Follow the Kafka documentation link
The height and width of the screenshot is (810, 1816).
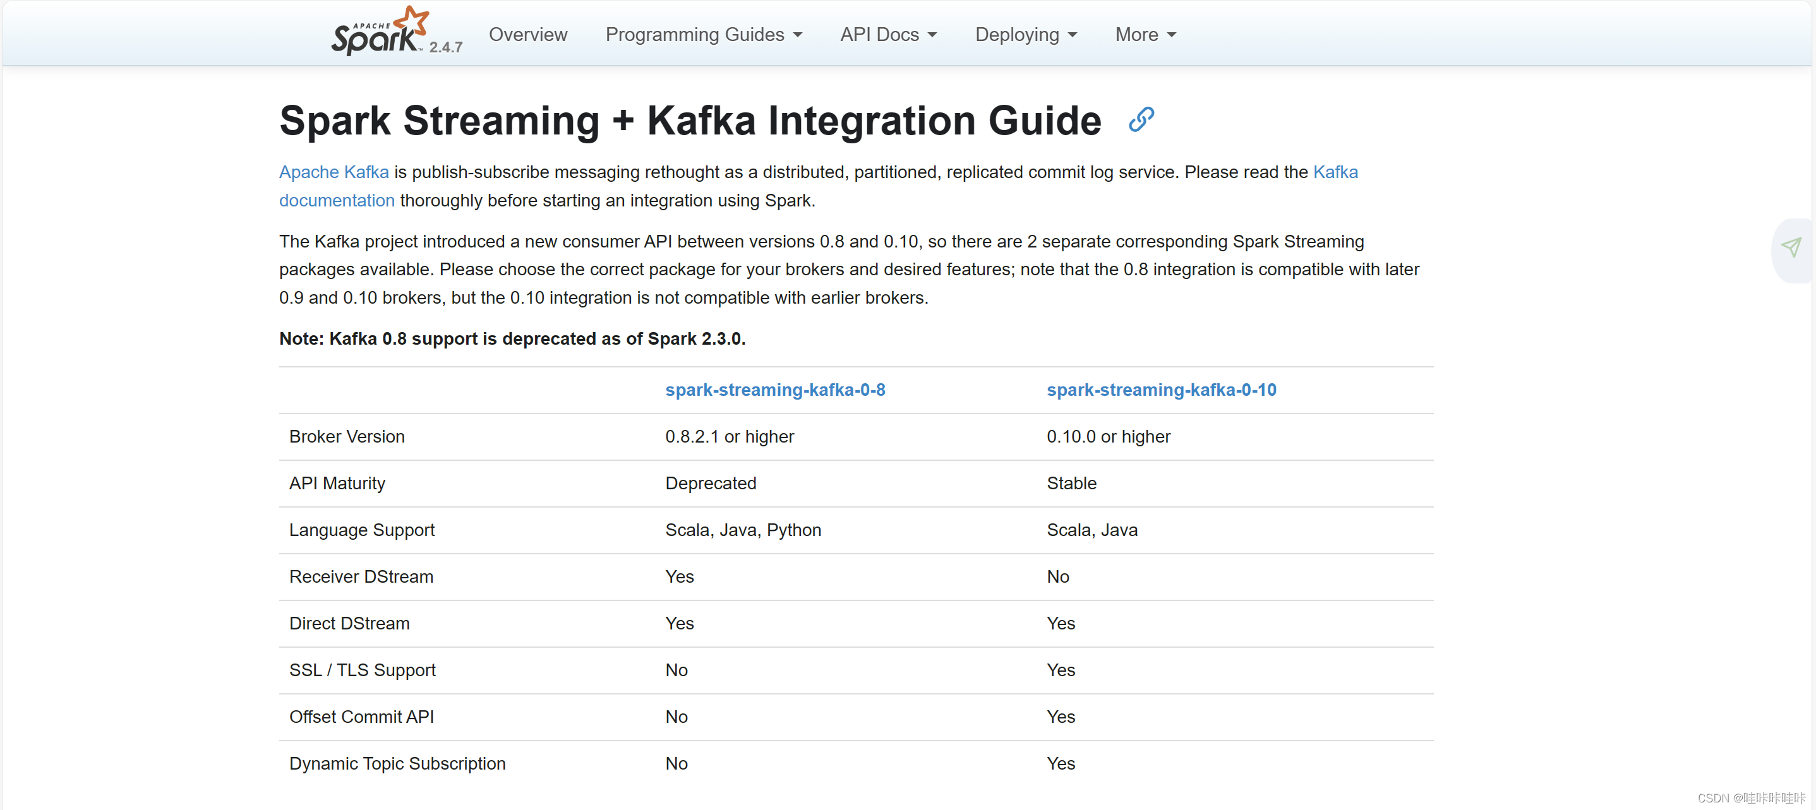[x=336, y=201]
